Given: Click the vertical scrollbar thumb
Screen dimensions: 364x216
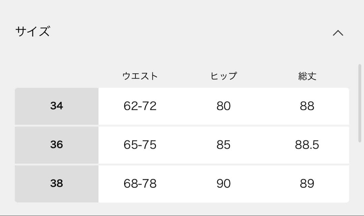Looking at the screenshot, I should click(x=360, y=103).
